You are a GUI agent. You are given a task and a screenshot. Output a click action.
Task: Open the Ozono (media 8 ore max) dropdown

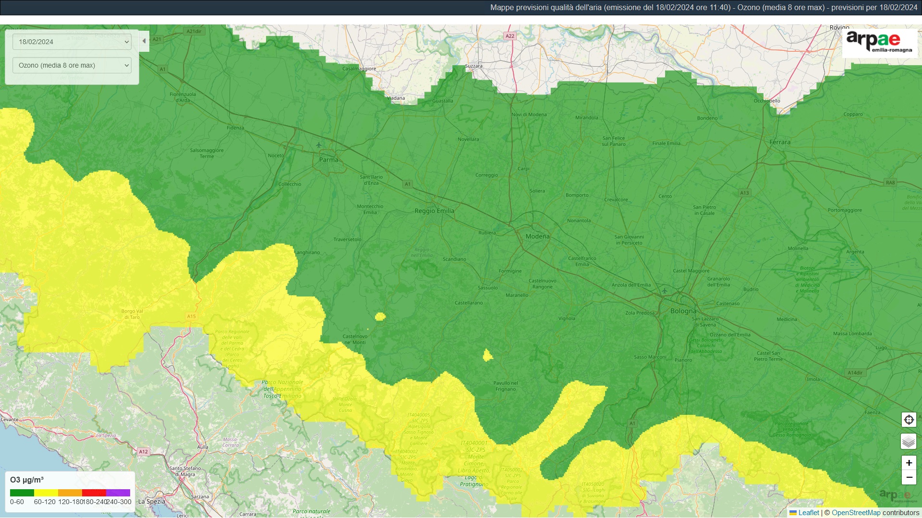[72, 65]
